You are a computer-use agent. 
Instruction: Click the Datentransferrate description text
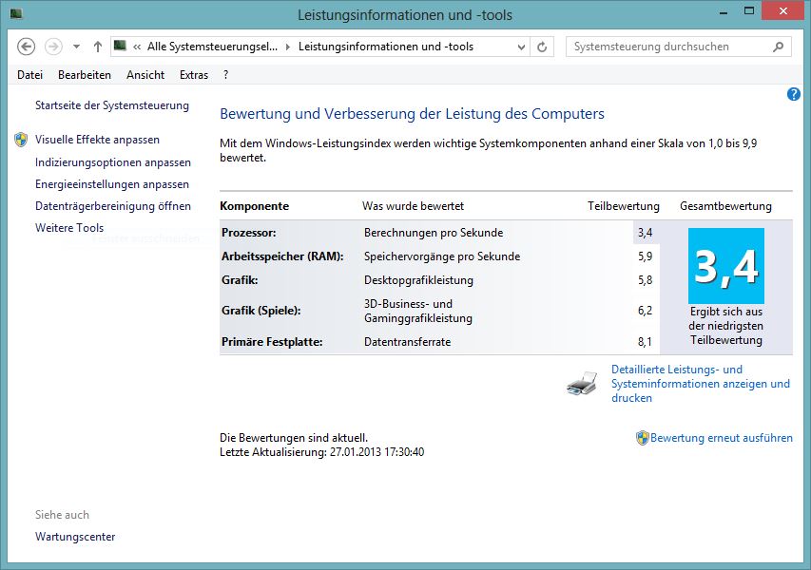pos(407,342)
